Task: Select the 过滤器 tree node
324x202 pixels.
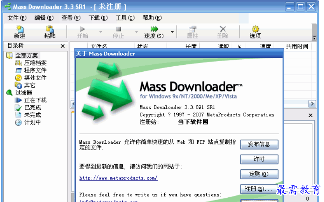Action: 24,93
